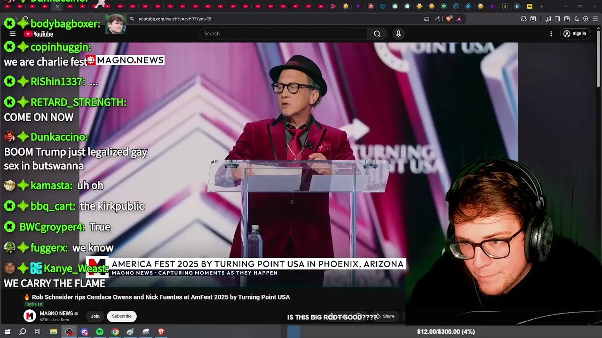602x338 pixels.
Task: Open YouTube settings three-dot menu
Action: pyautogui.click(x=551, y=34)
